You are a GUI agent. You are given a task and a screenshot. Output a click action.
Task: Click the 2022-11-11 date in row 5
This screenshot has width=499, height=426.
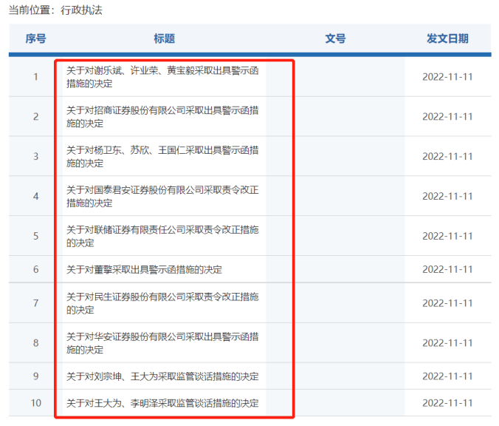pos(447,236)
